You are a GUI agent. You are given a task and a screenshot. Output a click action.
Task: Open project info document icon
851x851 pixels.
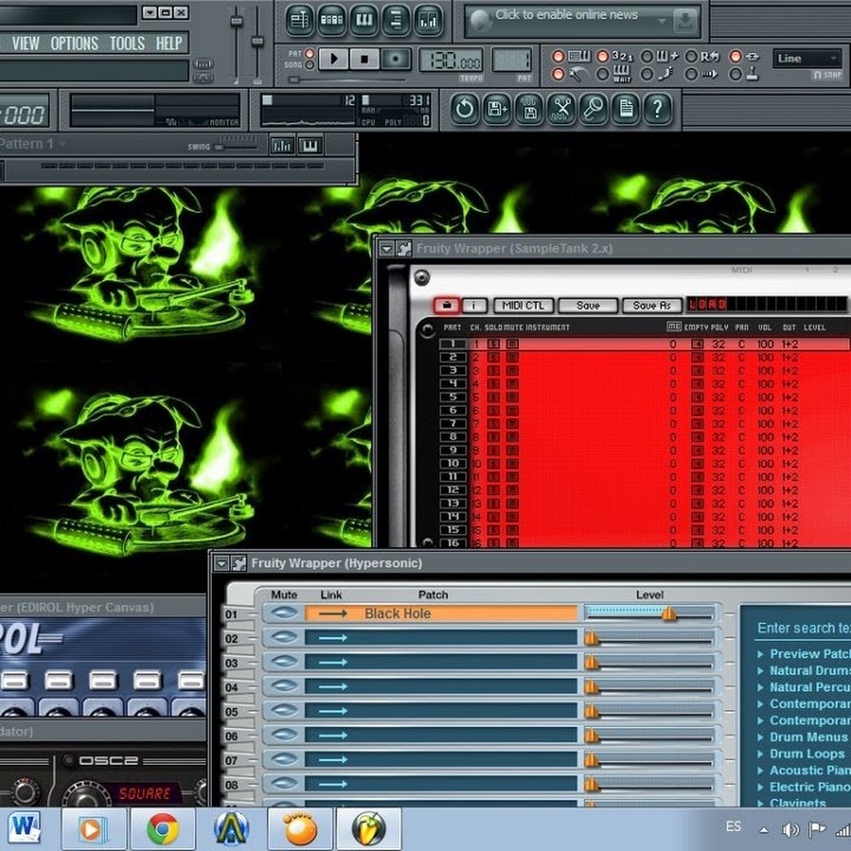(x=625, y=109)
